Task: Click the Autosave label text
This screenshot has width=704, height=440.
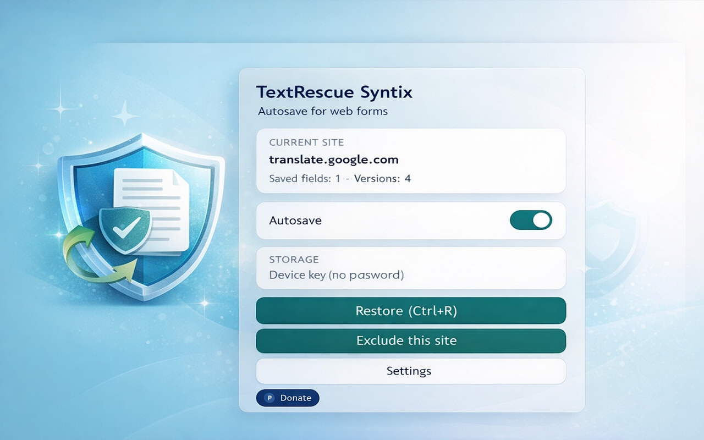Action: tap(295, 221)
